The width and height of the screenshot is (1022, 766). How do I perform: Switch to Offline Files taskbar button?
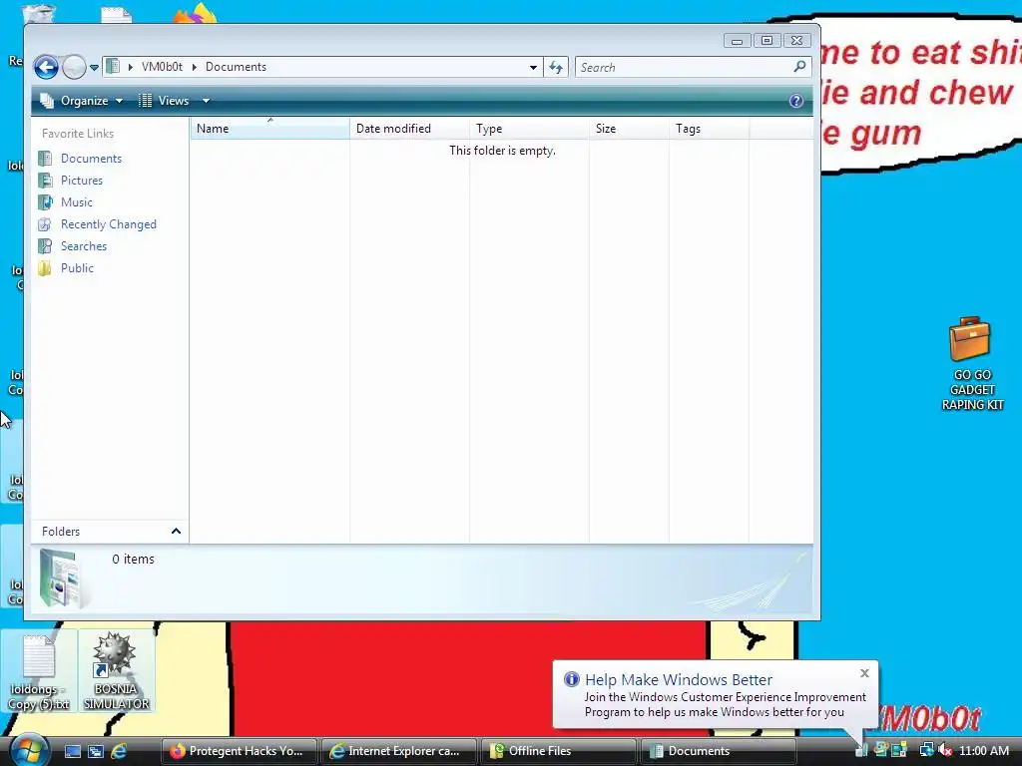click(558, 751)
